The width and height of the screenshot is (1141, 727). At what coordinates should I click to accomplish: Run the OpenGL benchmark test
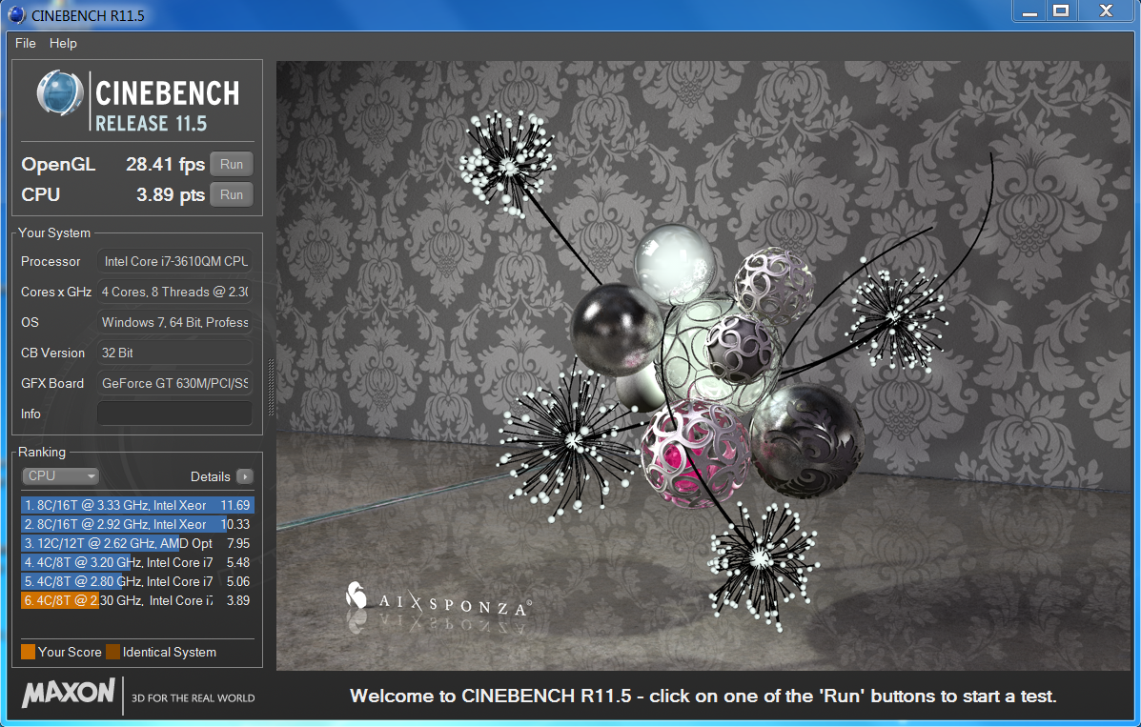232,165
